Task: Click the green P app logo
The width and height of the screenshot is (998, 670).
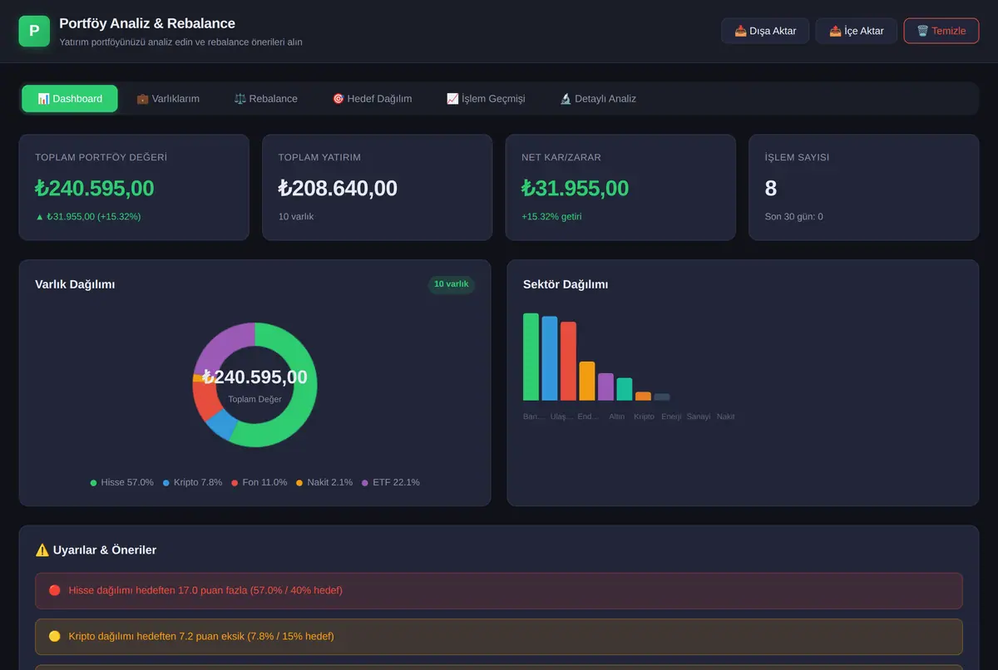Action: pyautogui.click(x=34, y=31)
